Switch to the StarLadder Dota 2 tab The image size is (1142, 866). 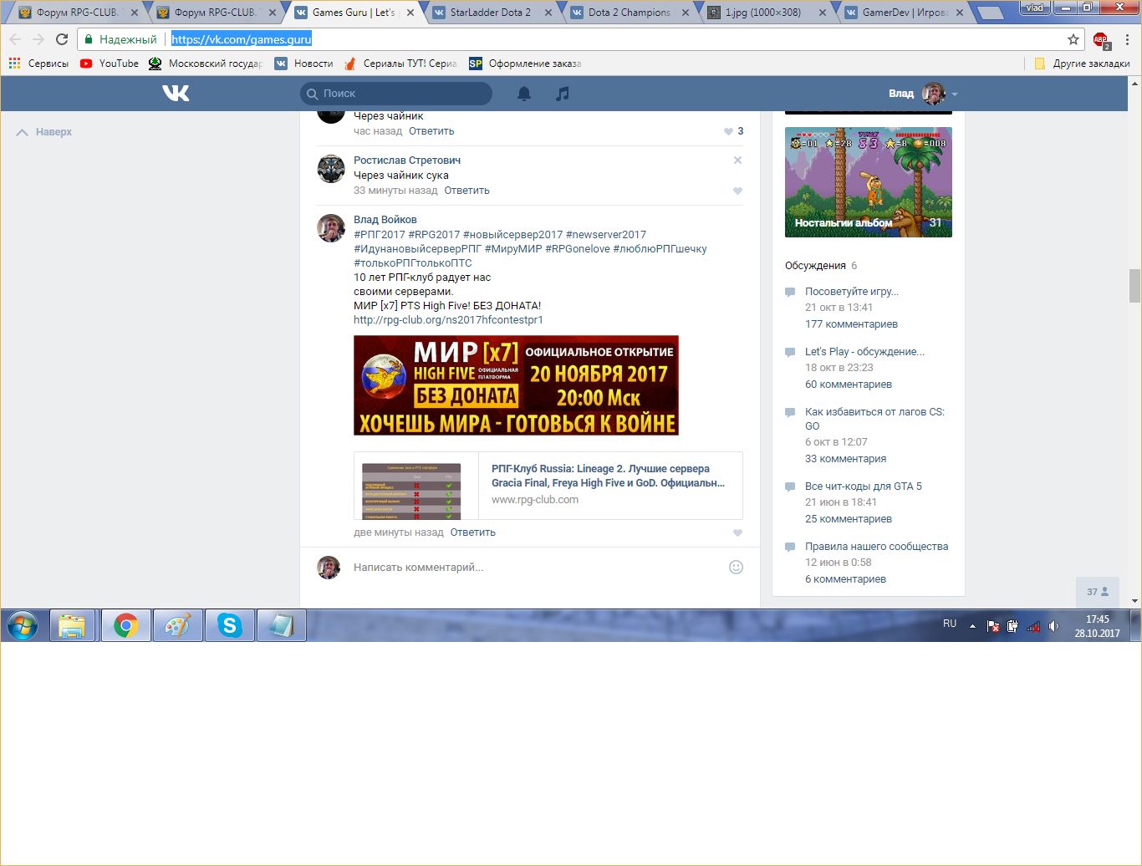click(x=490, y=13)
